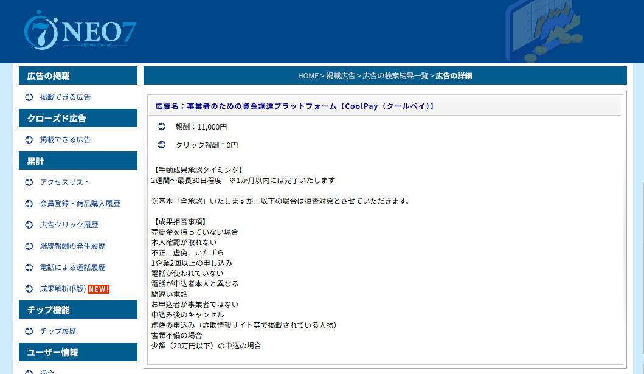Open 成果解析(β版) analysis page
The height and width of the screenshot is (374, 644).
(x=63, y=289)
